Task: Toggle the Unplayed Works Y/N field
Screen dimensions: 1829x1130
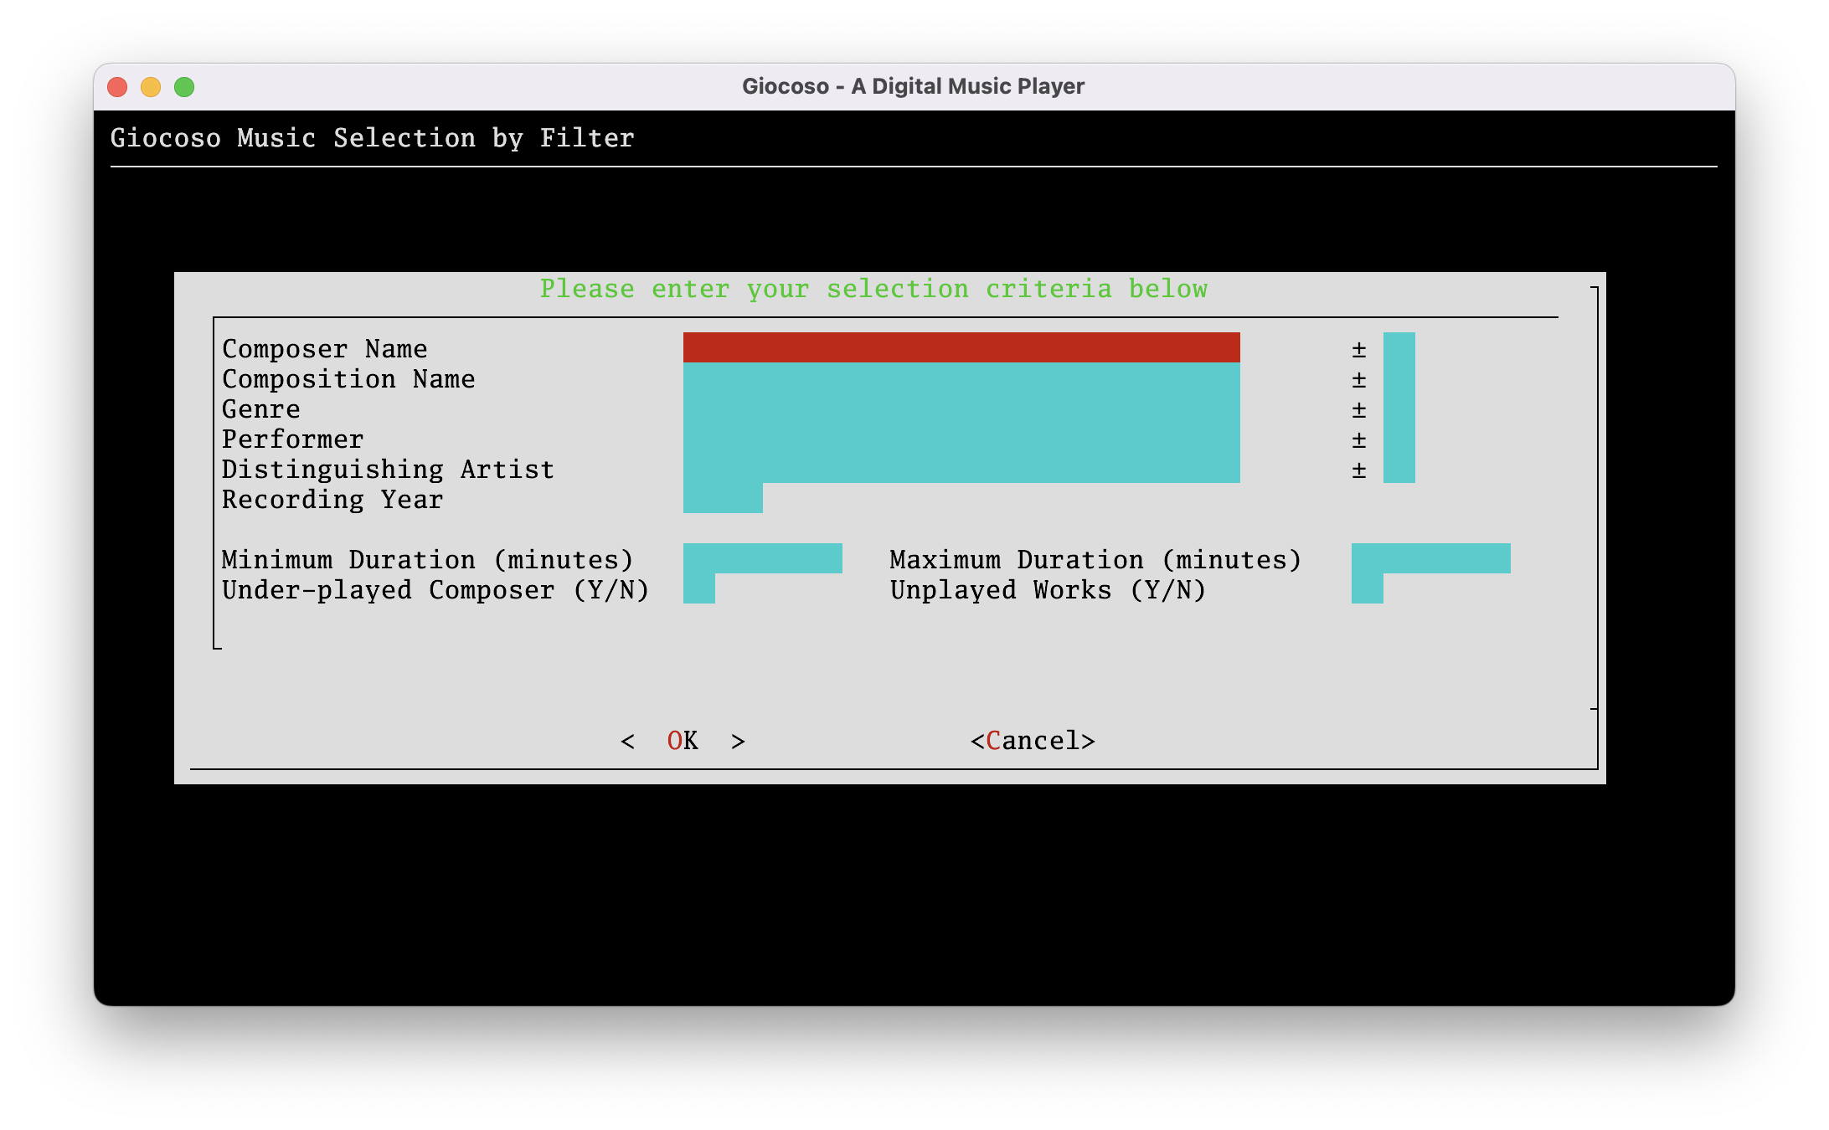Action: coord(1367,588)
